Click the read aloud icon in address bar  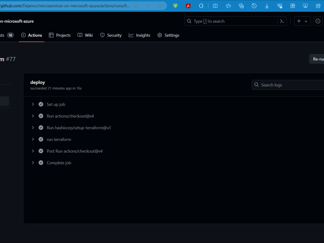coord(148,6)
